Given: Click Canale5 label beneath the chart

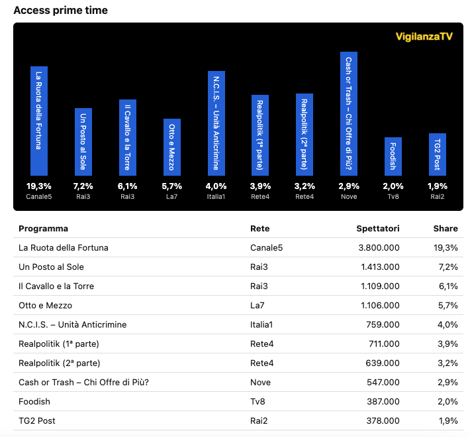Looking at the screenshot, I should pos(39,197).
